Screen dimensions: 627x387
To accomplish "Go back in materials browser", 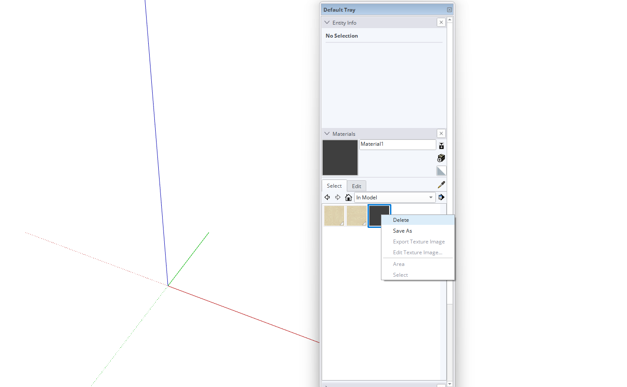I will point(327,198).
